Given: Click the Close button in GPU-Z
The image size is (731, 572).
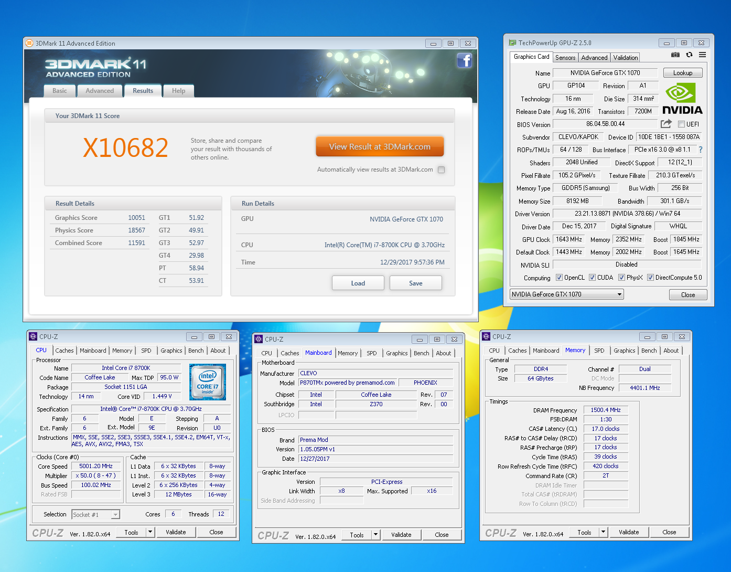Looking at the screenshot, I should pos(688,295).
